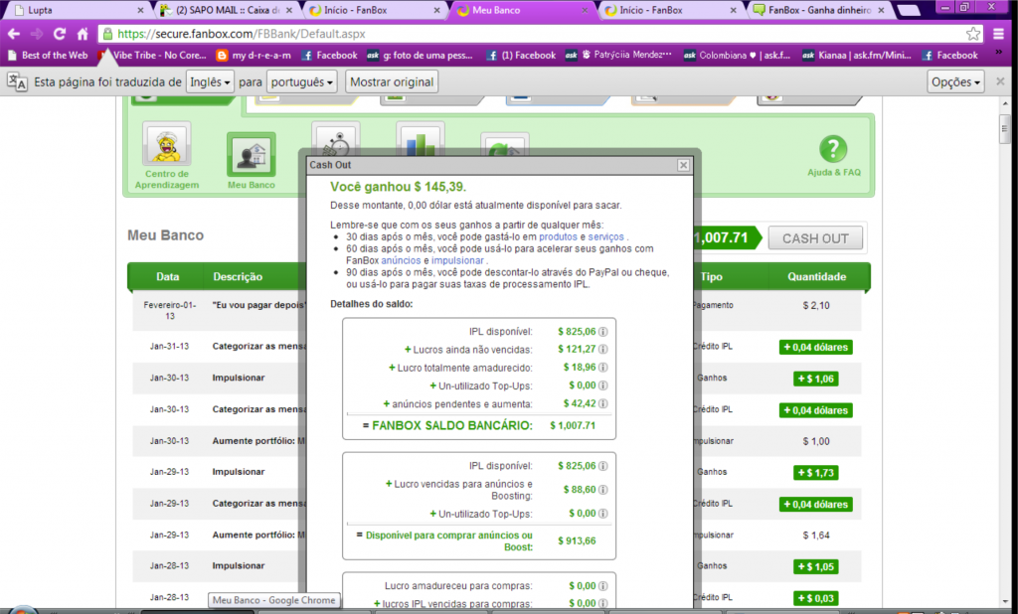Follow the serviços link
The width and height of the screenshot is (1018, 614).
[x=605, y=236]
